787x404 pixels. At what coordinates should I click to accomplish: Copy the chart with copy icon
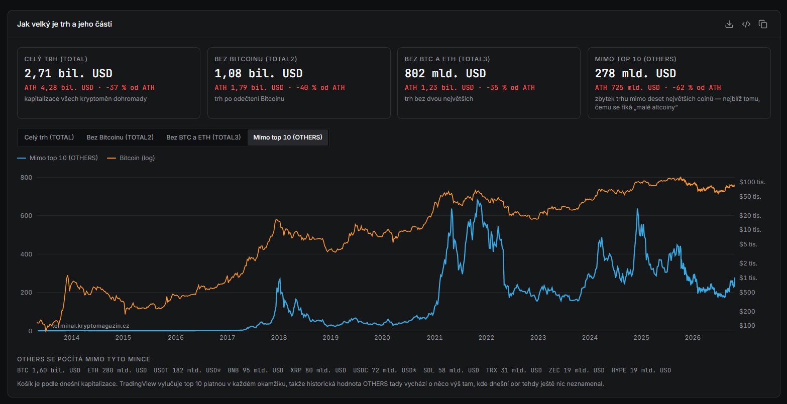[763, 24]
